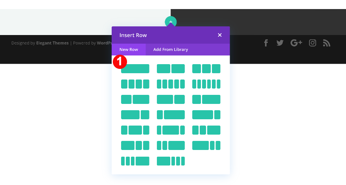This screenshot has width=346, height=185.
Task: Choose the single full-width column layout
Action: click(135, 69)
